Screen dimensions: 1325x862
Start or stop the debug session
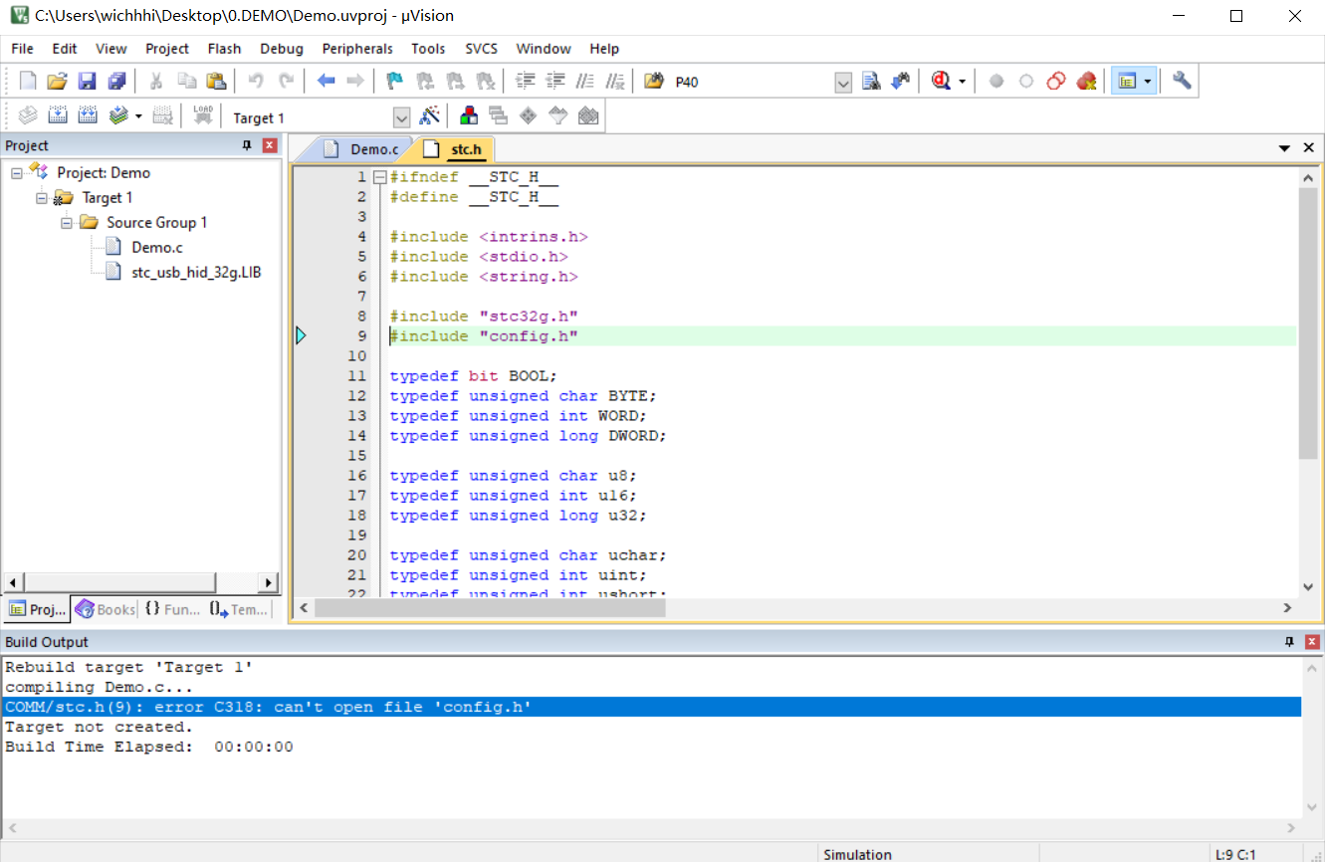tap(940, 82)
